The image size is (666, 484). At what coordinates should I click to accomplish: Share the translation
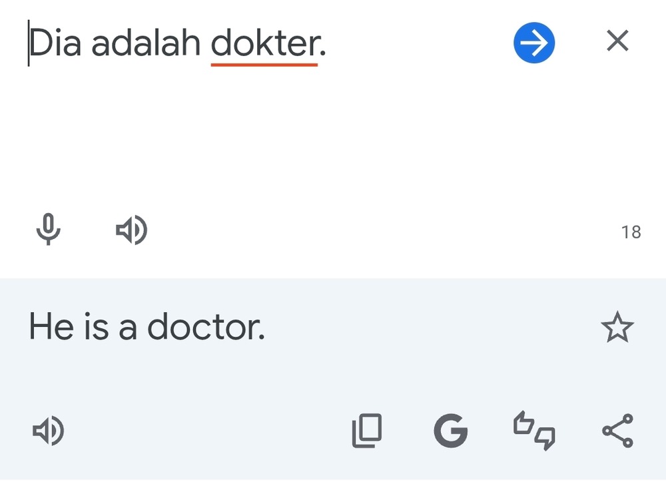(617, 431)
